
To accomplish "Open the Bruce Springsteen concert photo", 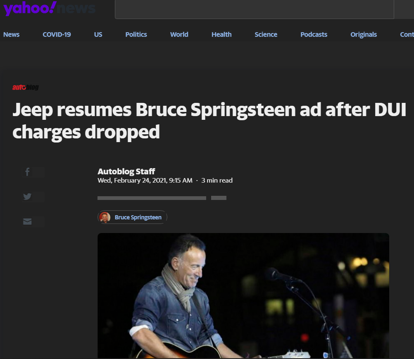I will tap(243, 296).
